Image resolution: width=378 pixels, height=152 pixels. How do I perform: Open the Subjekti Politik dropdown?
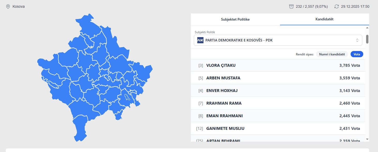[x=278, y=40]
